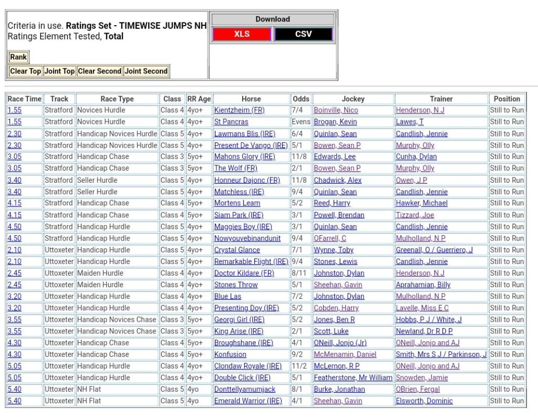538x419 pixels.
Task: Select the Clear Top filter
Action: pyautogui.click(x=26, y=71)
